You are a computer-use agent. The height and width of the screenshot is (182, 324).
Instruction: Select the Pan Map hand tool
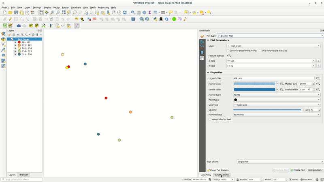(x=41, y=13)
